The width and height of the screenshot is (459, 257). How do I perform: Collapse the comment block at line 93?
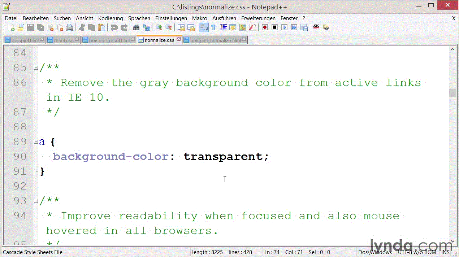click(36, 201)
